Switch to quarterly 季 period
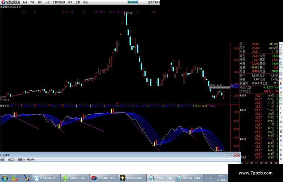 tap(281, 155)
